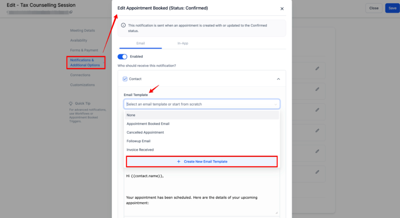
Task: Click the copy link icon beside the blurred URL
Action: [71, 12]
